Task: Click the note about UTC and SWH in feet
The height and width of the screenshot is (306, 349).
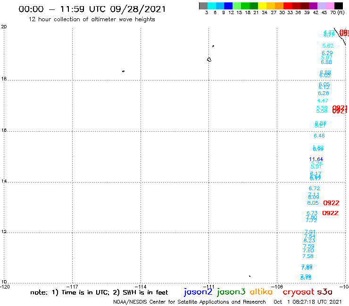Action: 99,292
